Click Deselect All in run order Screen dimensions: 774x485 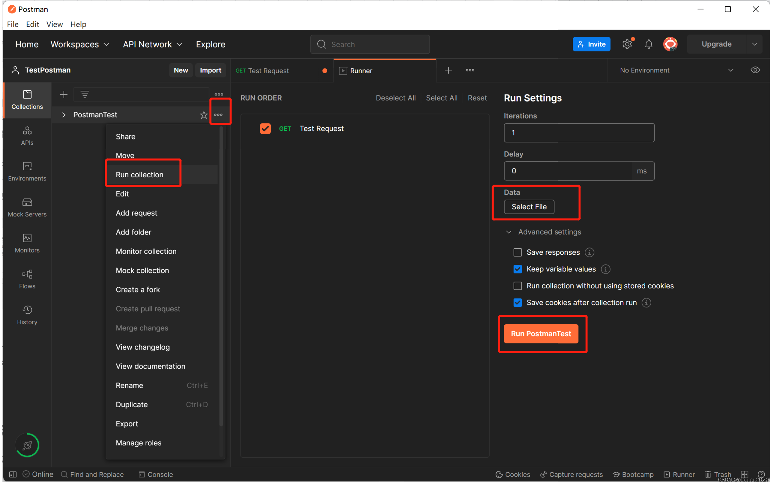(396, 98)
